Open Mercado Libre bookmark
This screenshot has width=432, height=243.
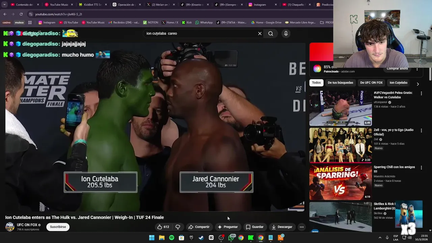[x=300, y=23]
